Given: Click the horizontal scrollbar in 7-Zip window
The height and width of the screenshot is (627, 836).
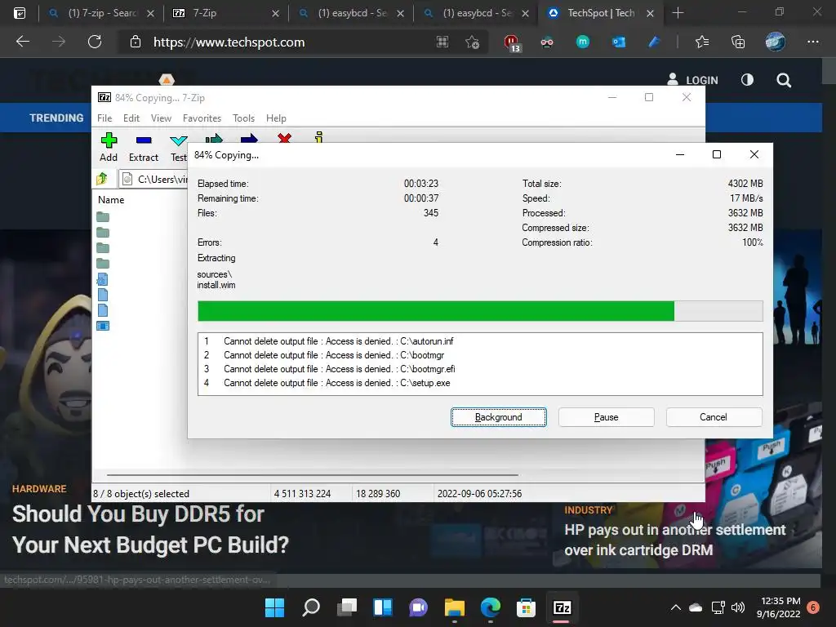Looking at the screenshot, I should [313, 474].
